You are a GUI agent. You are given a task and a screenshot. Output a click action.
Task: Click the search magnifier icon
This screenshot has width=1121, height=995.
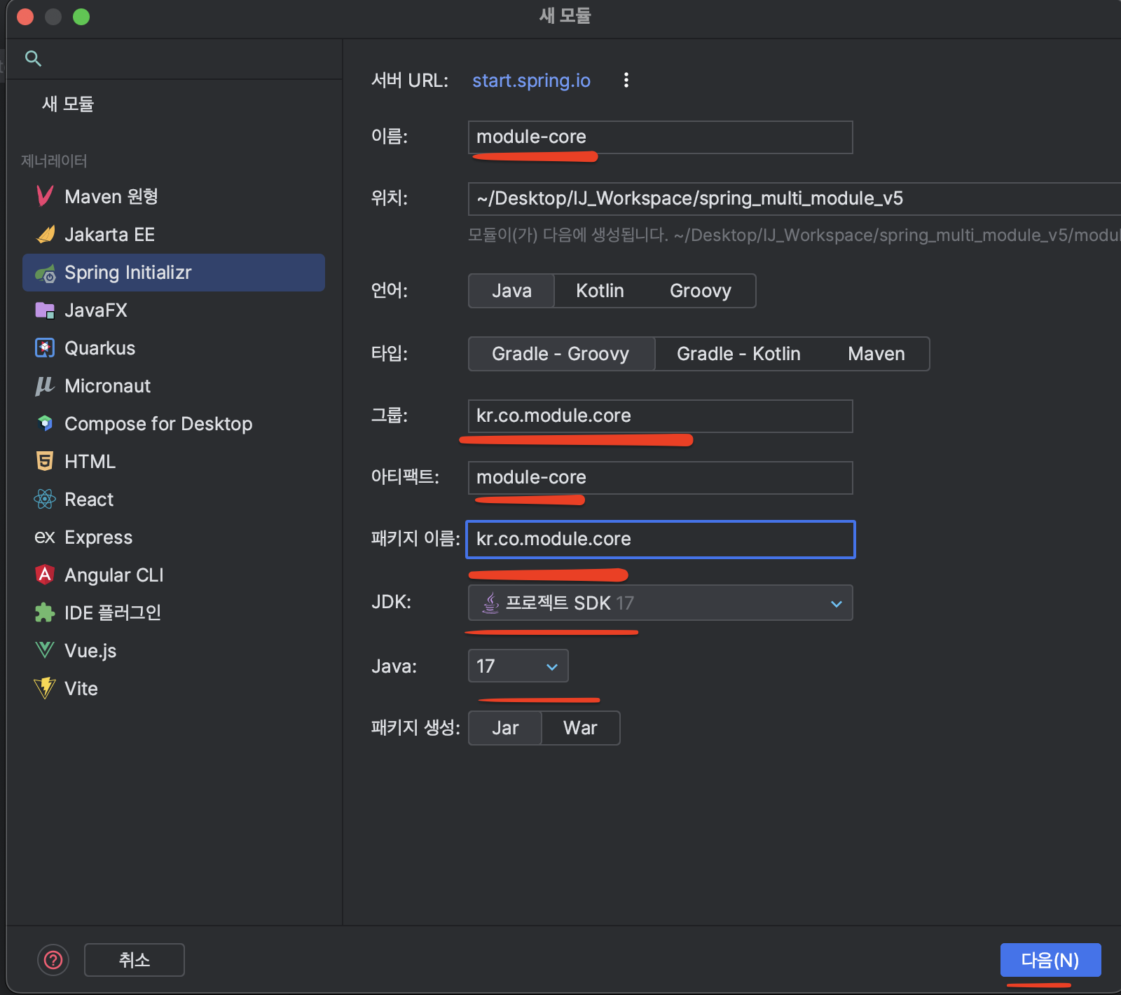tap(33, 59)
